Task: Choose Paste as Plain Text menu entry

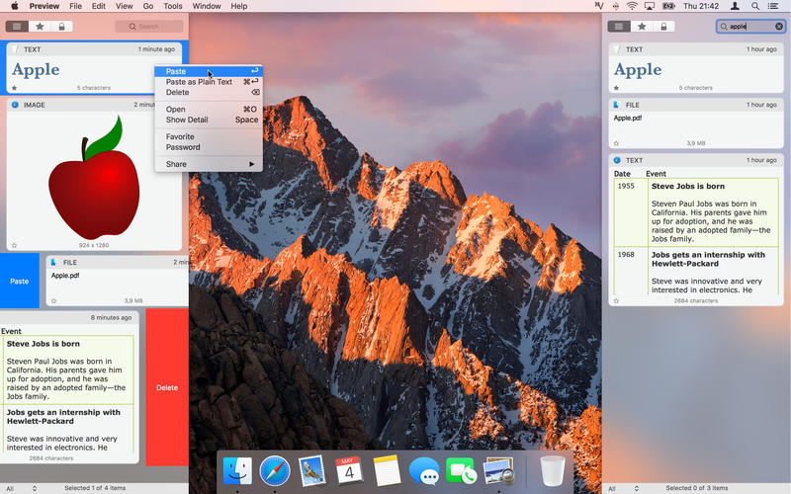Action: [x=209, y=82]
